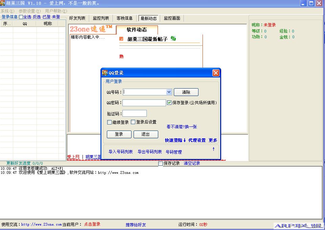325x230 pixels.
Task: Uncheck the 保存登录 checkbox
Action: pos(169,102)
